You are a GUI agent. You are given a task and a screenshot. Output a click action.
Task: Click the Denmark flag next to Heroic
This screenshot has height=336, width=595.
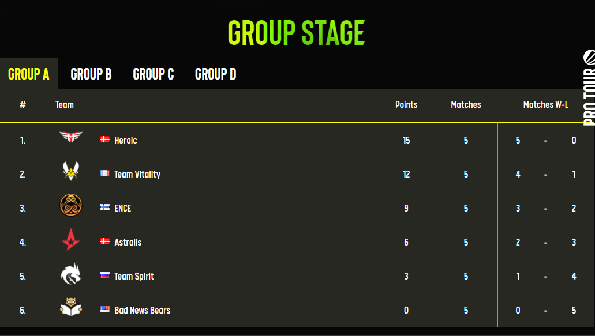(104, 139)
